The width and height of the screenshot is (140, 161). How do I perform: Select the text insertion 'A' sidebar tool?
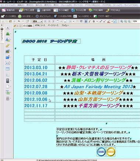tap(8, 28)
